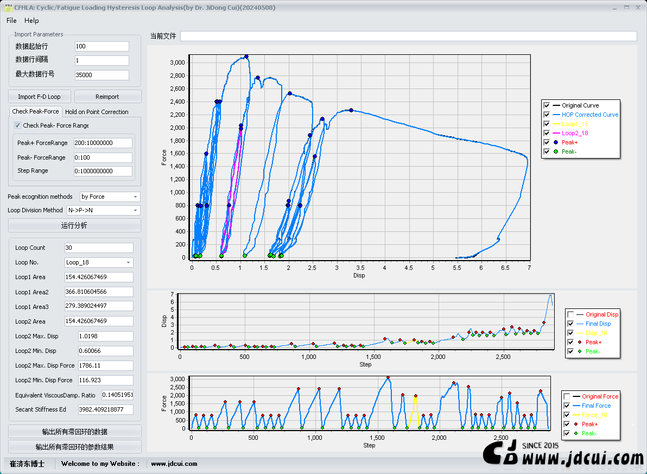Click the Import F-D Loop button
This screenshot has width=647, height=474.
click(39, 97)
